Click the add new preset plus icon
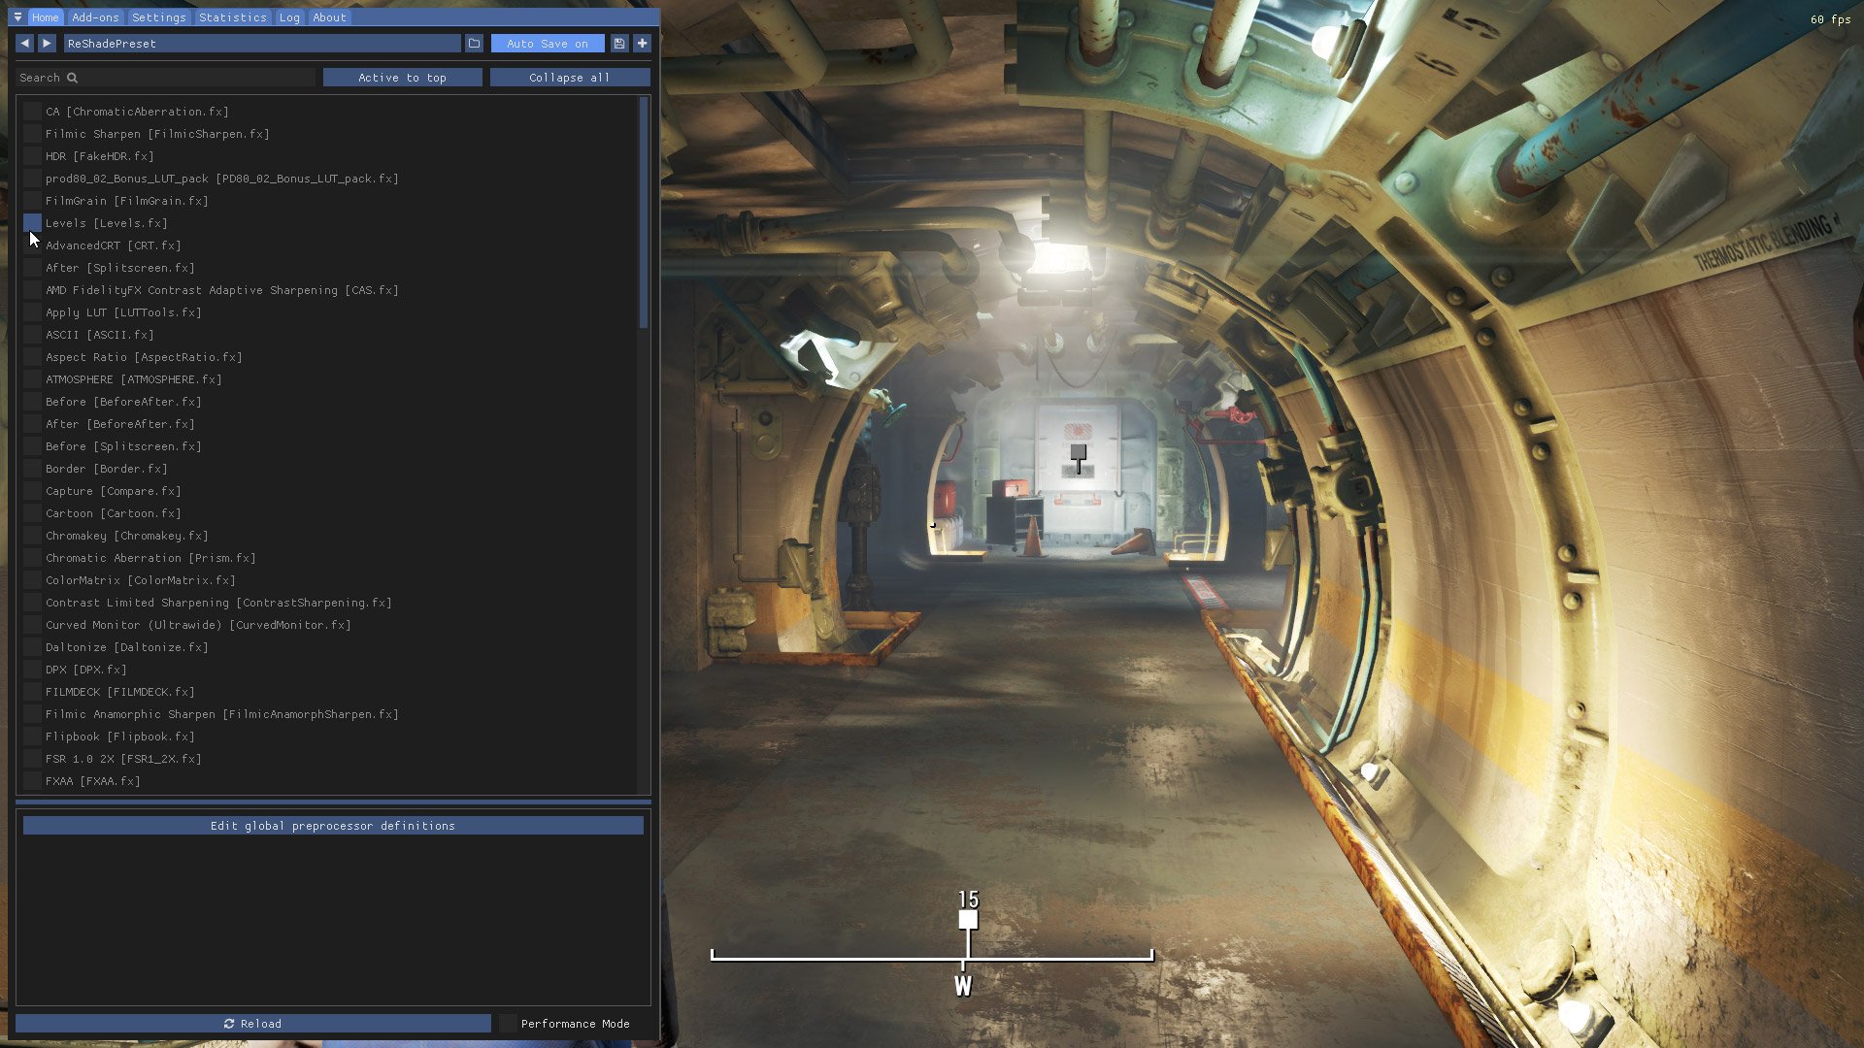Screen dimensions: 1864x1048 click(642, 44)
